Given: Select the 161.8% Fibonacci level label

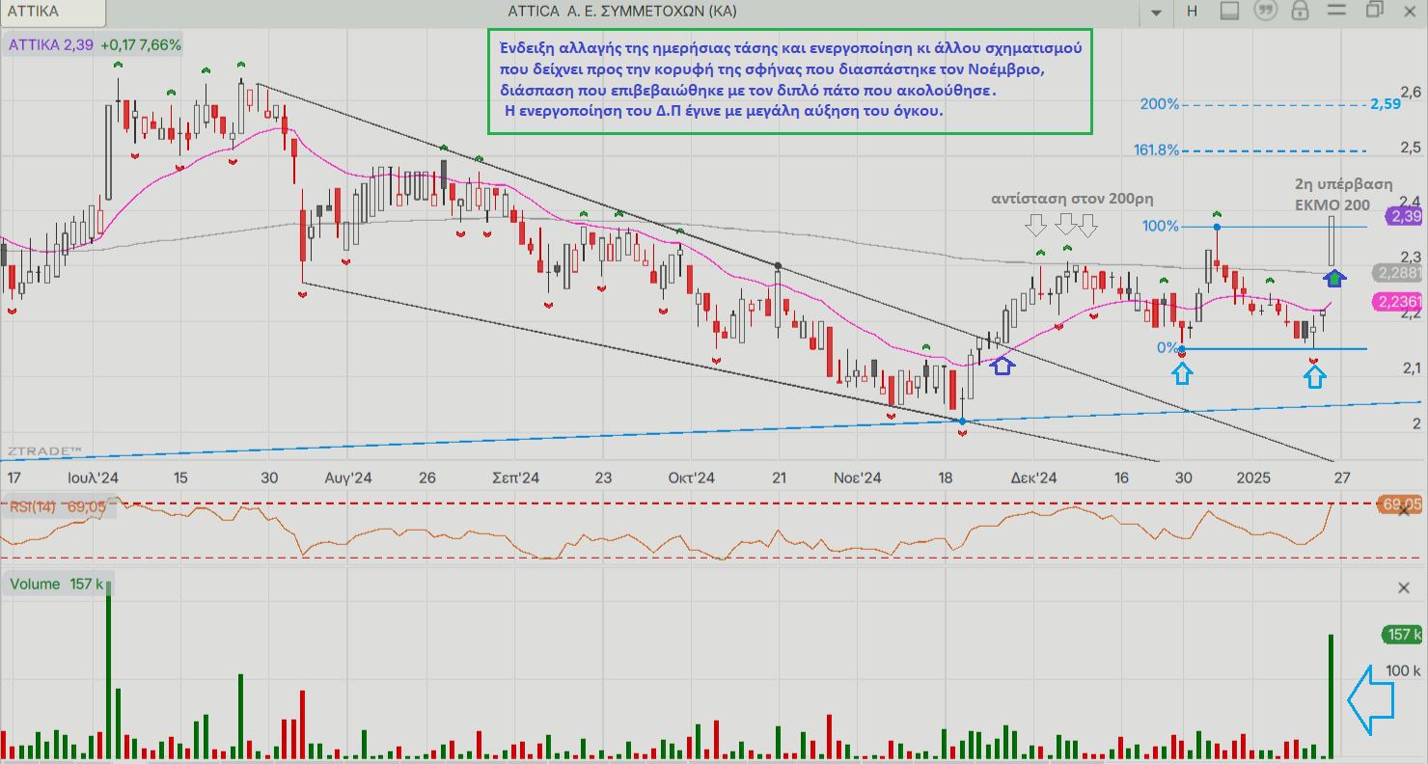Looking at the screenshot, I should click(1158, 150).
